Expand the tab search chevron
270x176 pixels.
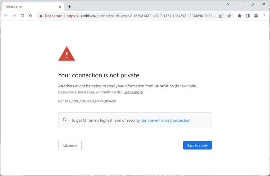pos(229,4)
